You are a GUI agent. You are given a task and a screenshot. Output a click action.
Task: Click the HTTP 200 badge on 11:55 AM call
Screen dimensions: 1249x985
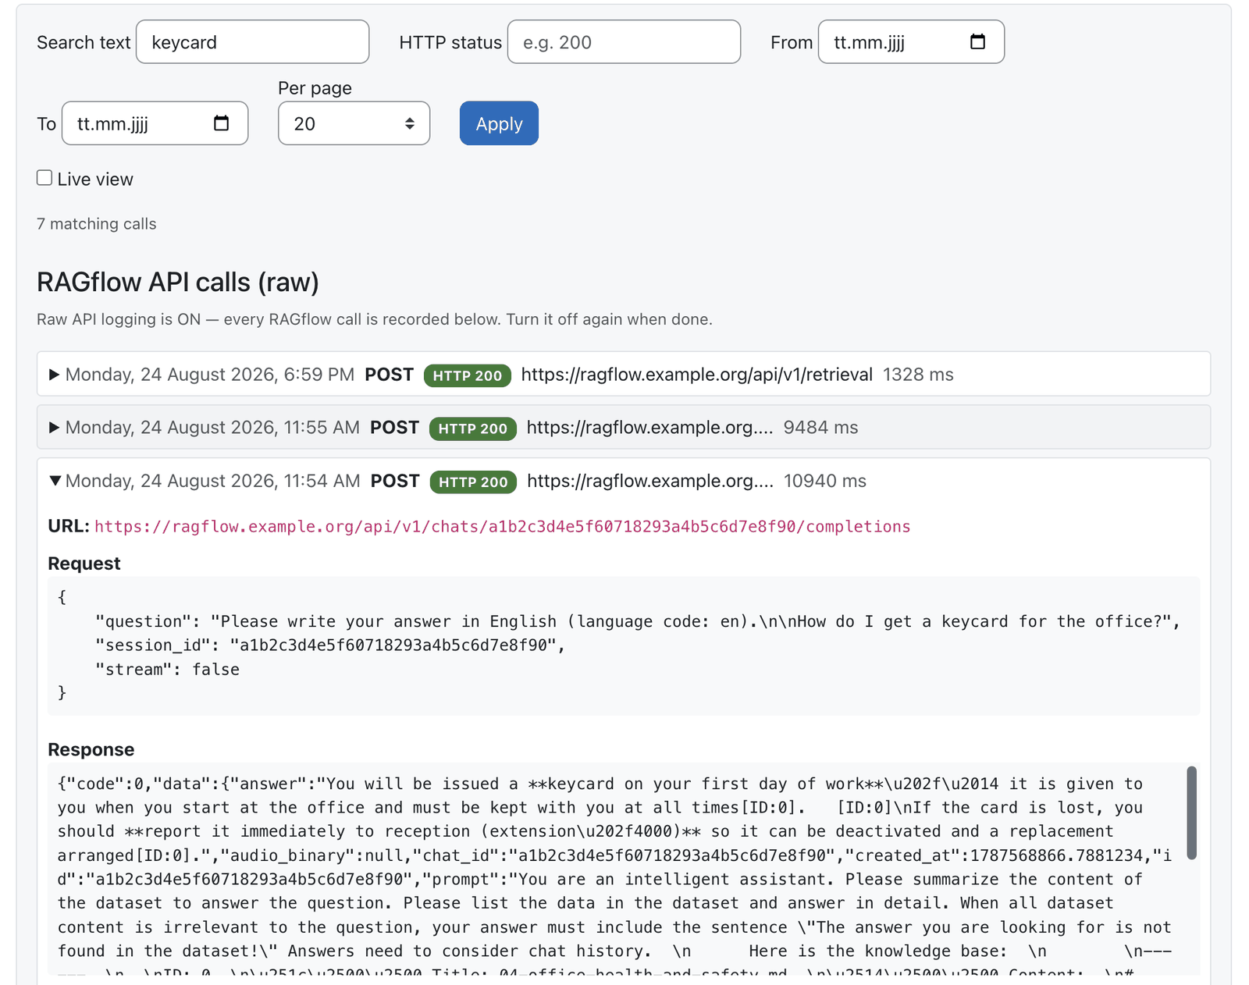point(472,428)
